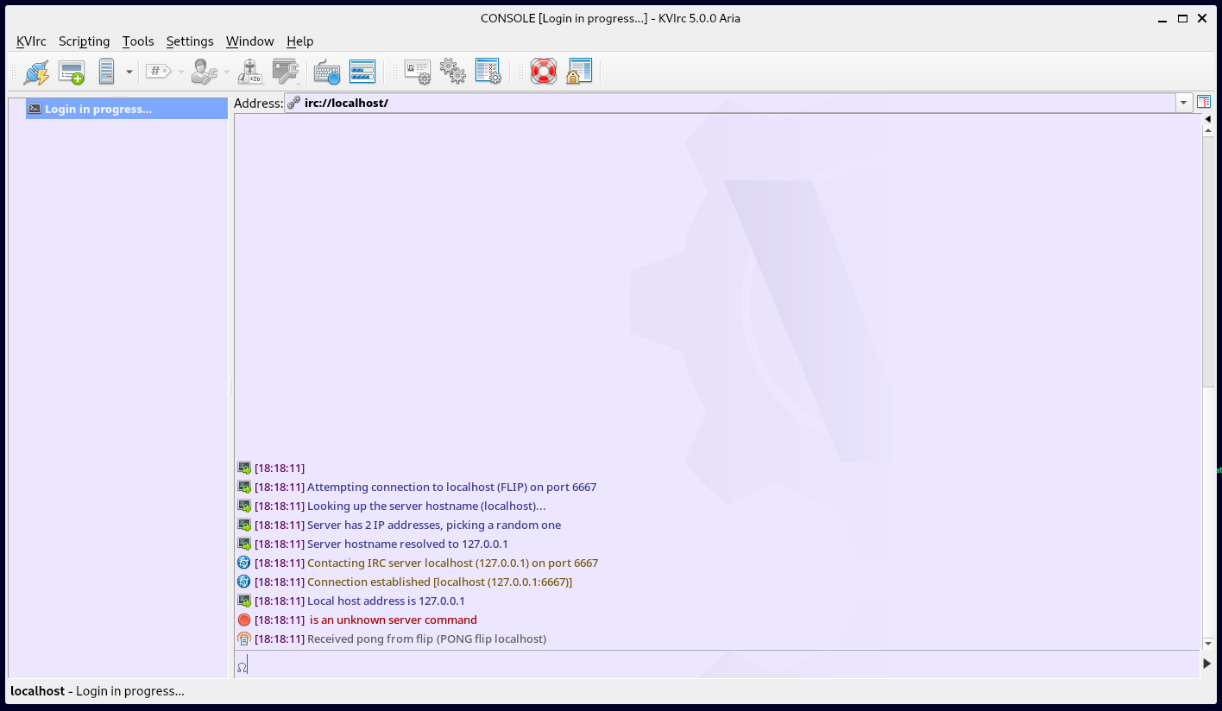
Task: Toggle the user list panel icon
Action: (x=1204, y=103)
